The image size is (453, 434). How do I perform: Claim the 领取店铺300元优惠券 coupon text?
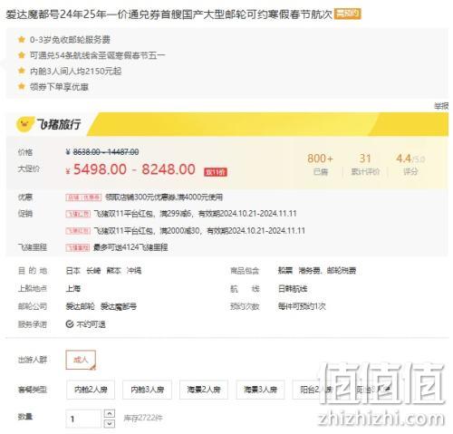pos(164,198)
